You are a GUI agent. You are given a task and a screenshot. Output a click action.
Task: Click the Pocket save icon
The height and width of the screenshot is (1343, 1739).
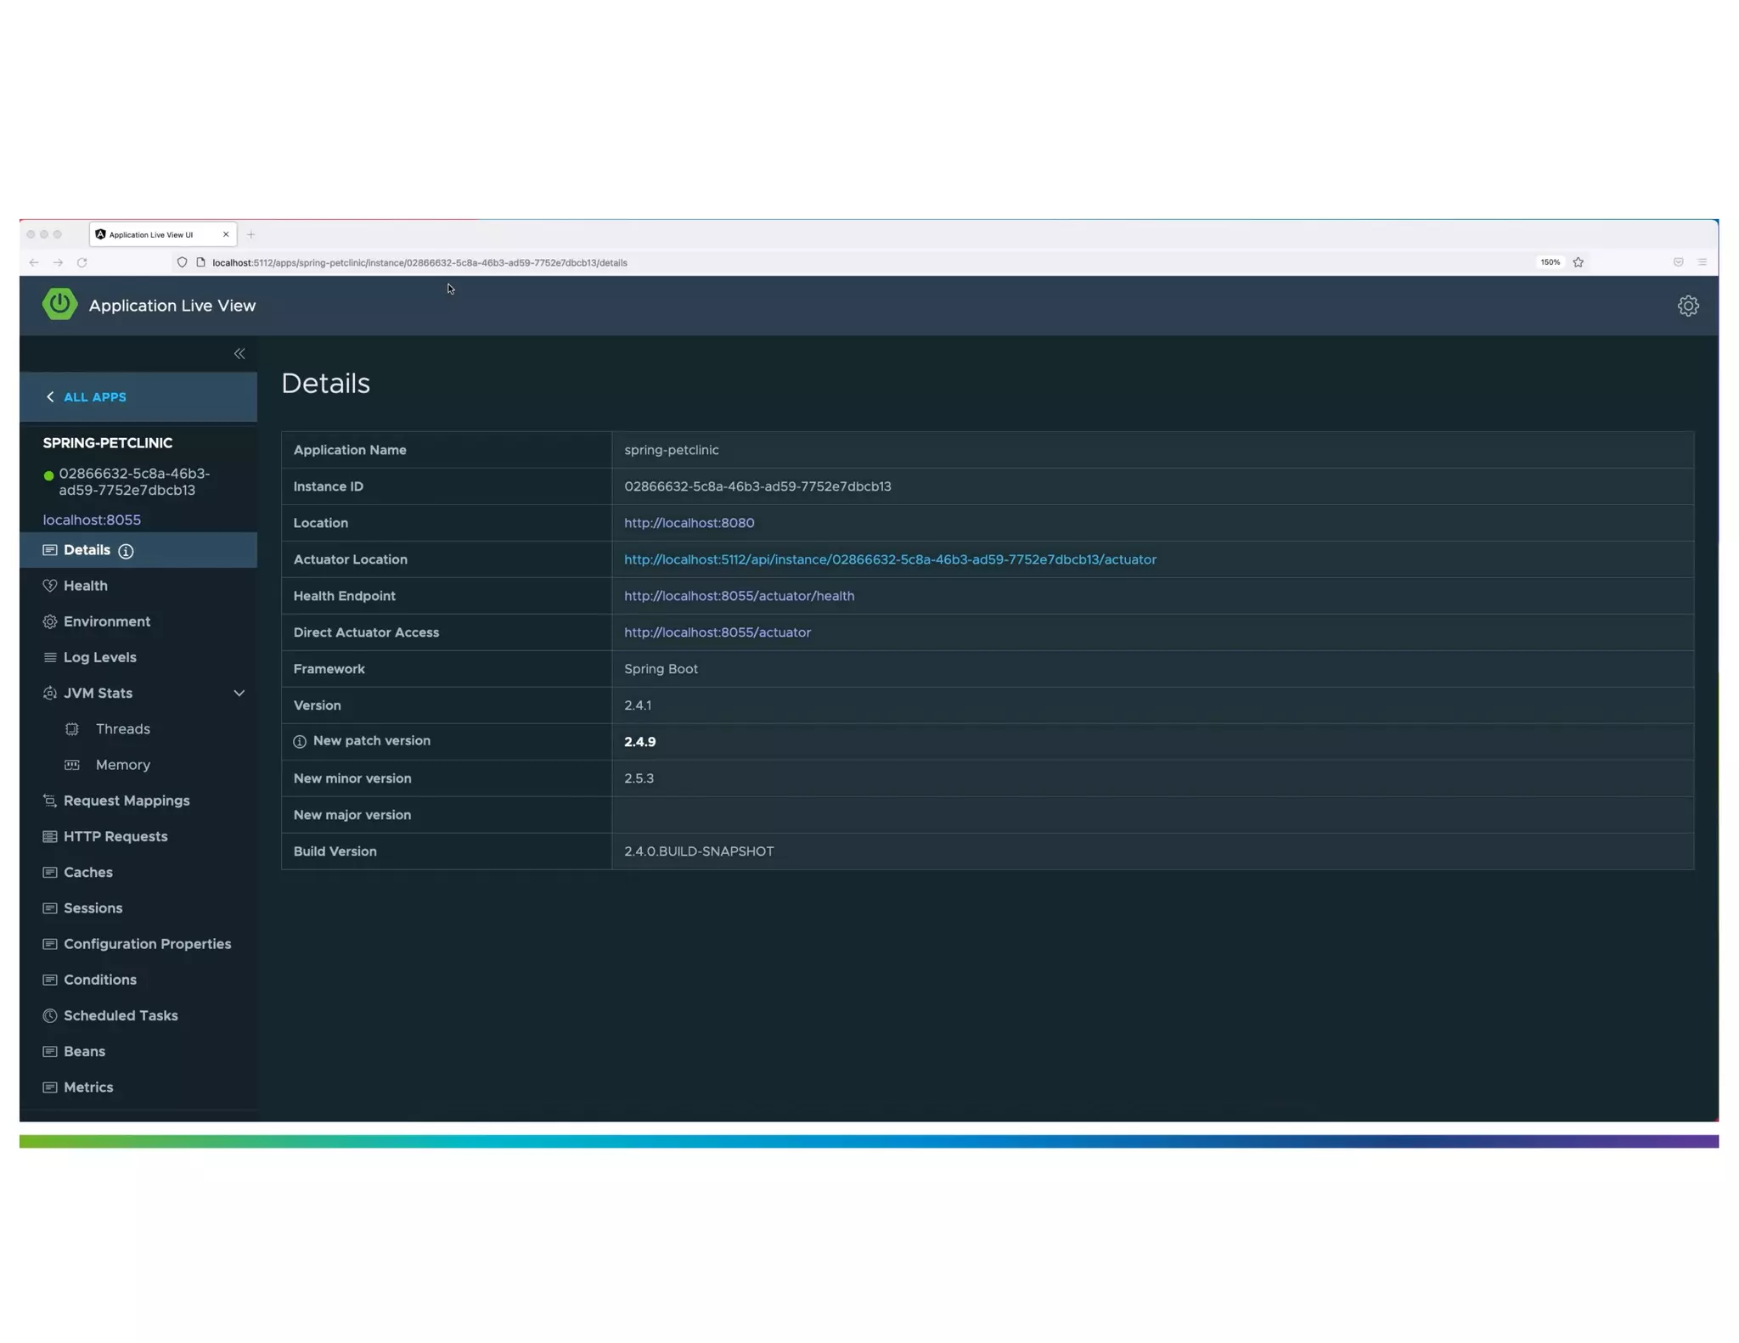pyautogui.click(x=1679, y=262)
